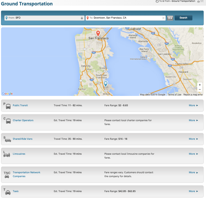
Task: Expand More for Public Transit
Action: click(x=193, y=105)
